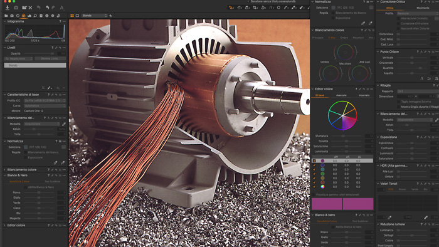
Task: Select Toni Suddivisi tab in left Bianco & Nero
Action: tap(52, 182)
